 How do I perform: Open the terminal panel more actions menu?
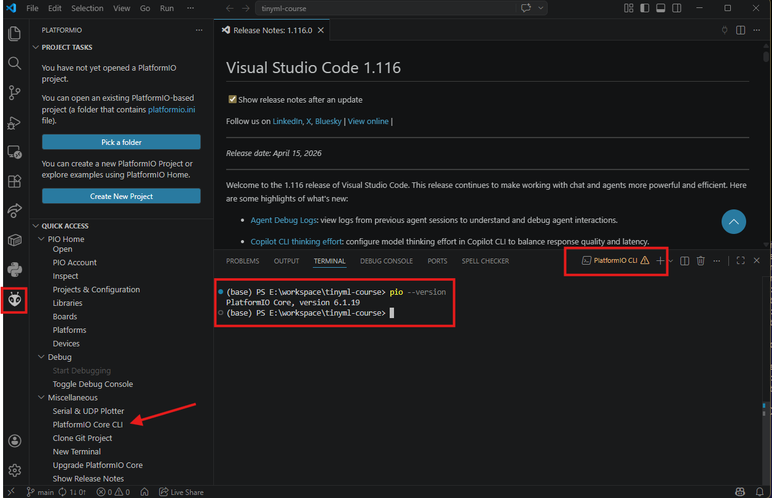click(717, 261)
